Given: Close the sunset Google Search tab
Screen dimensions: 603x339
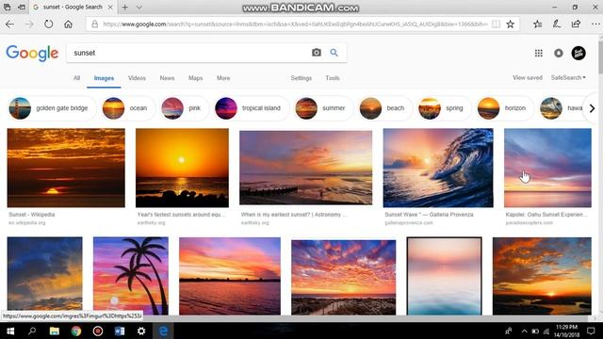Looking at the screenshot, I should tap(110, 7).
